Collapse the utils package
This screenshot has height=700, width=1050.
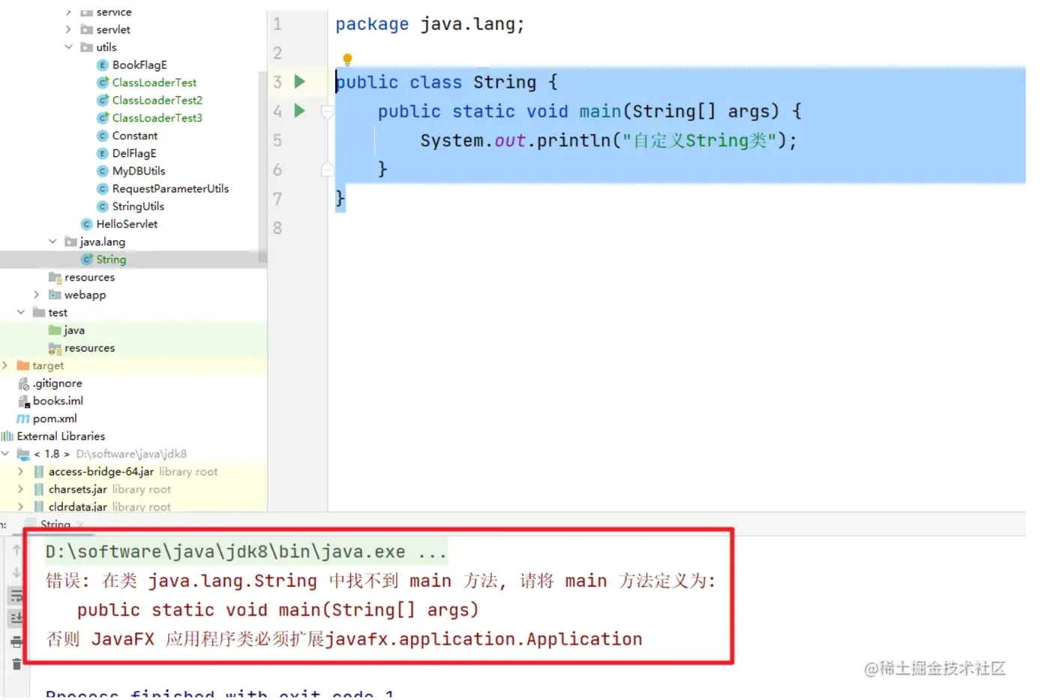point(68,47)
